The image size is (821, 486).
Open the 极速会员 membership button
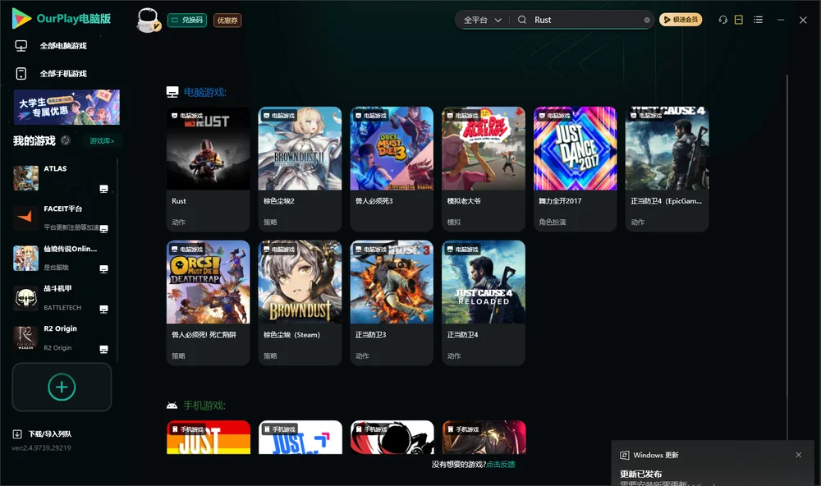[681, 20]
